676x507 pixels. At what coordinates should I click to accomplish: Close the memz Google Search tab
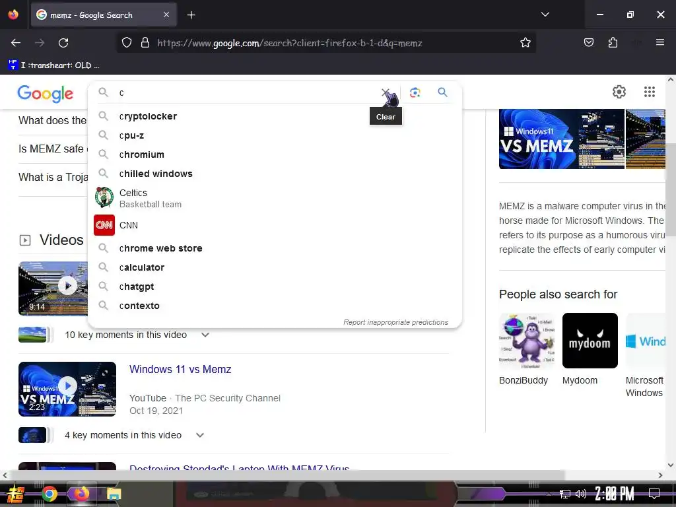(166, 15)
